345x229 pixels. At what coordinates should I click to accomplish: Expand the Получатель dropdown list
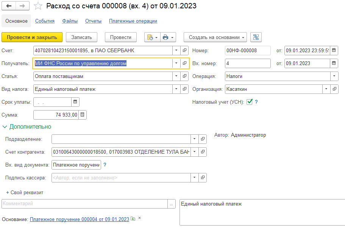pyautogui.click(x=176, y=63)
